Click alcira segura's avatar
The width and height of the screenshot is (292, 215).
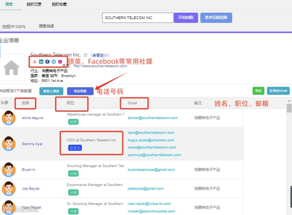(9, 118)
